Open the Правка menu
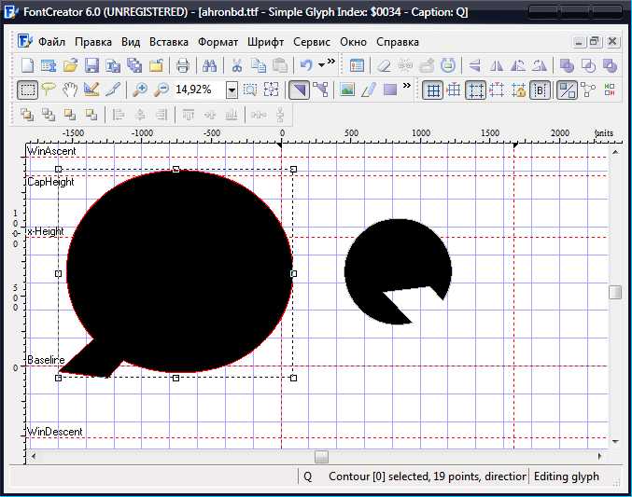This screenshot has width=632, height=497. (93, 42)
